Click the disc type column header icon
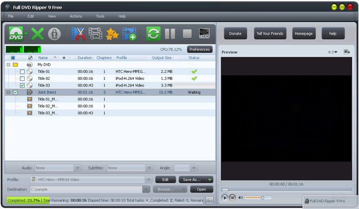Screen dimensions: 359x209 click(30, 58)
